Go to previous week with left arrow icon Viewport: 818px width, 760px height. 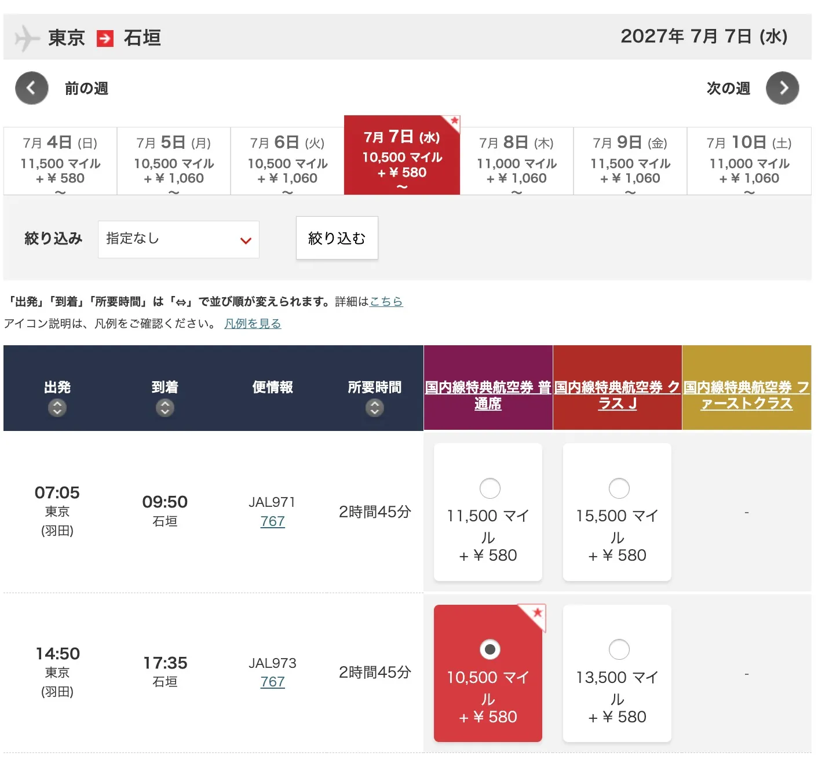[x=31, y=88]
